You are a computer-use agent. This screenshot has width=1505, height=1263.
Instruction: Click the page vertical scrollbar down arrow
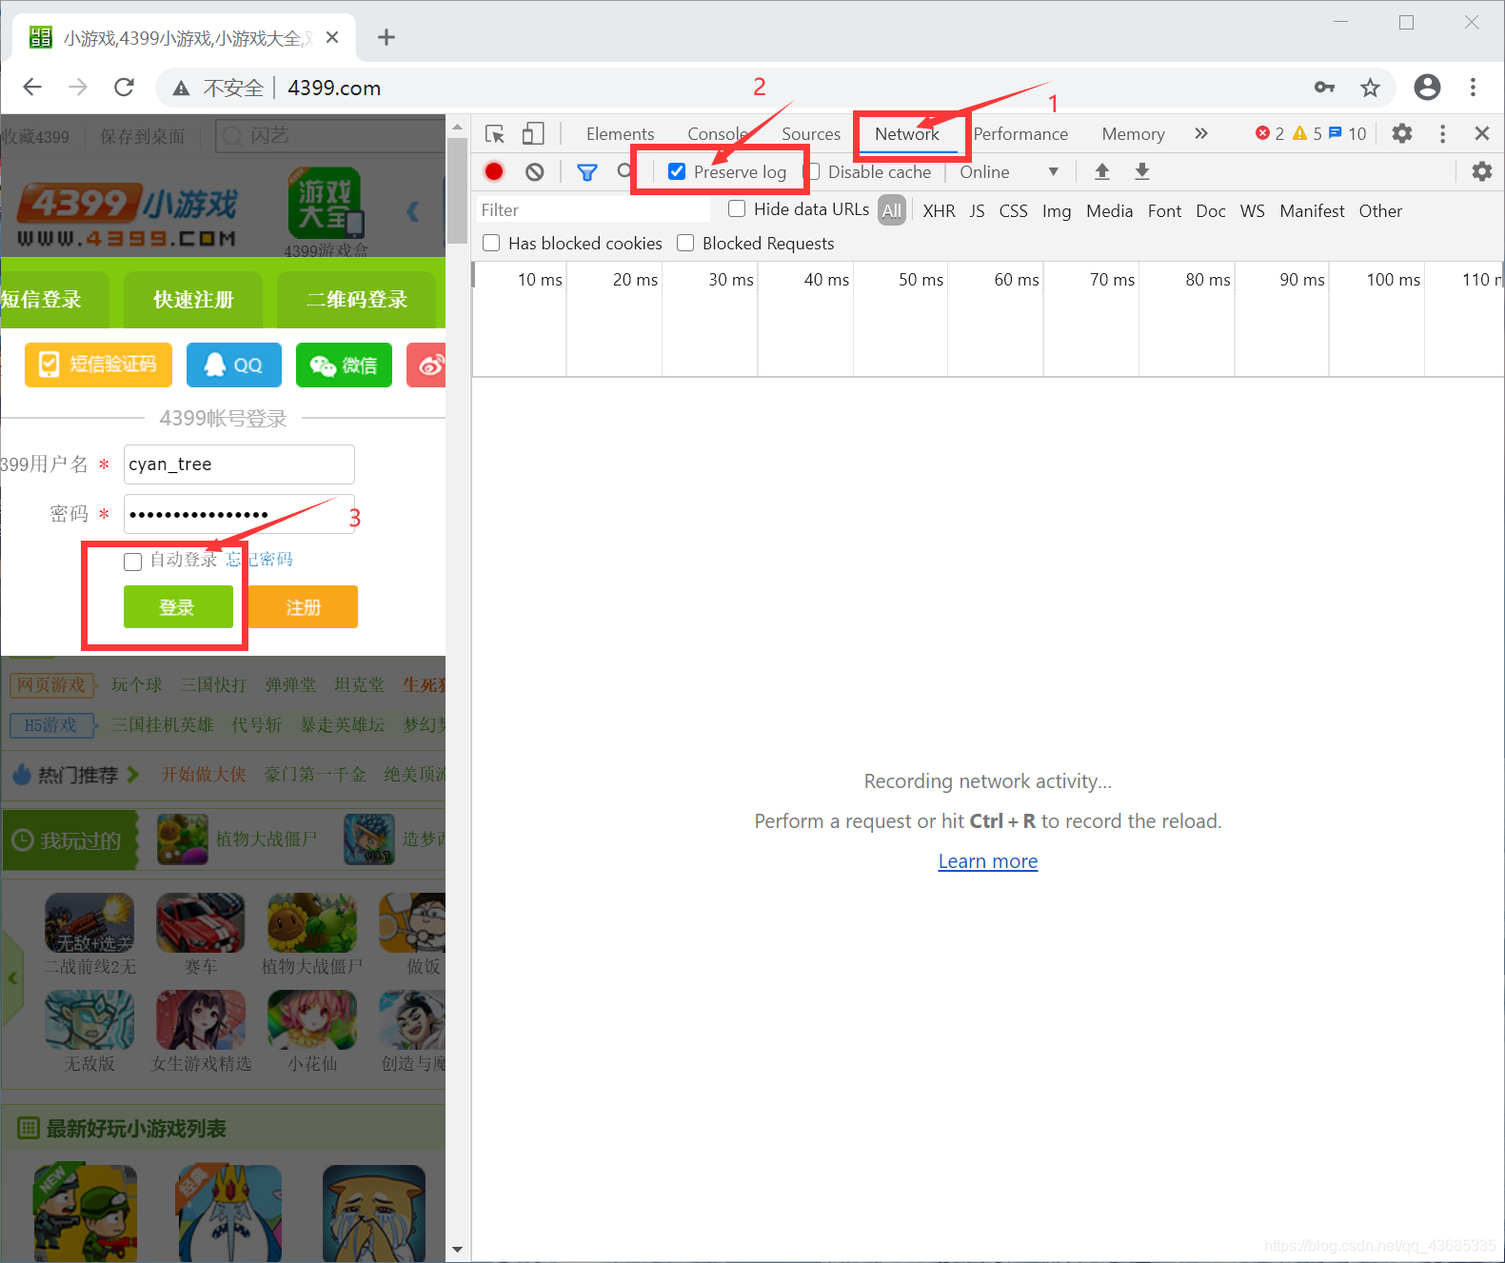(457, 1250)
